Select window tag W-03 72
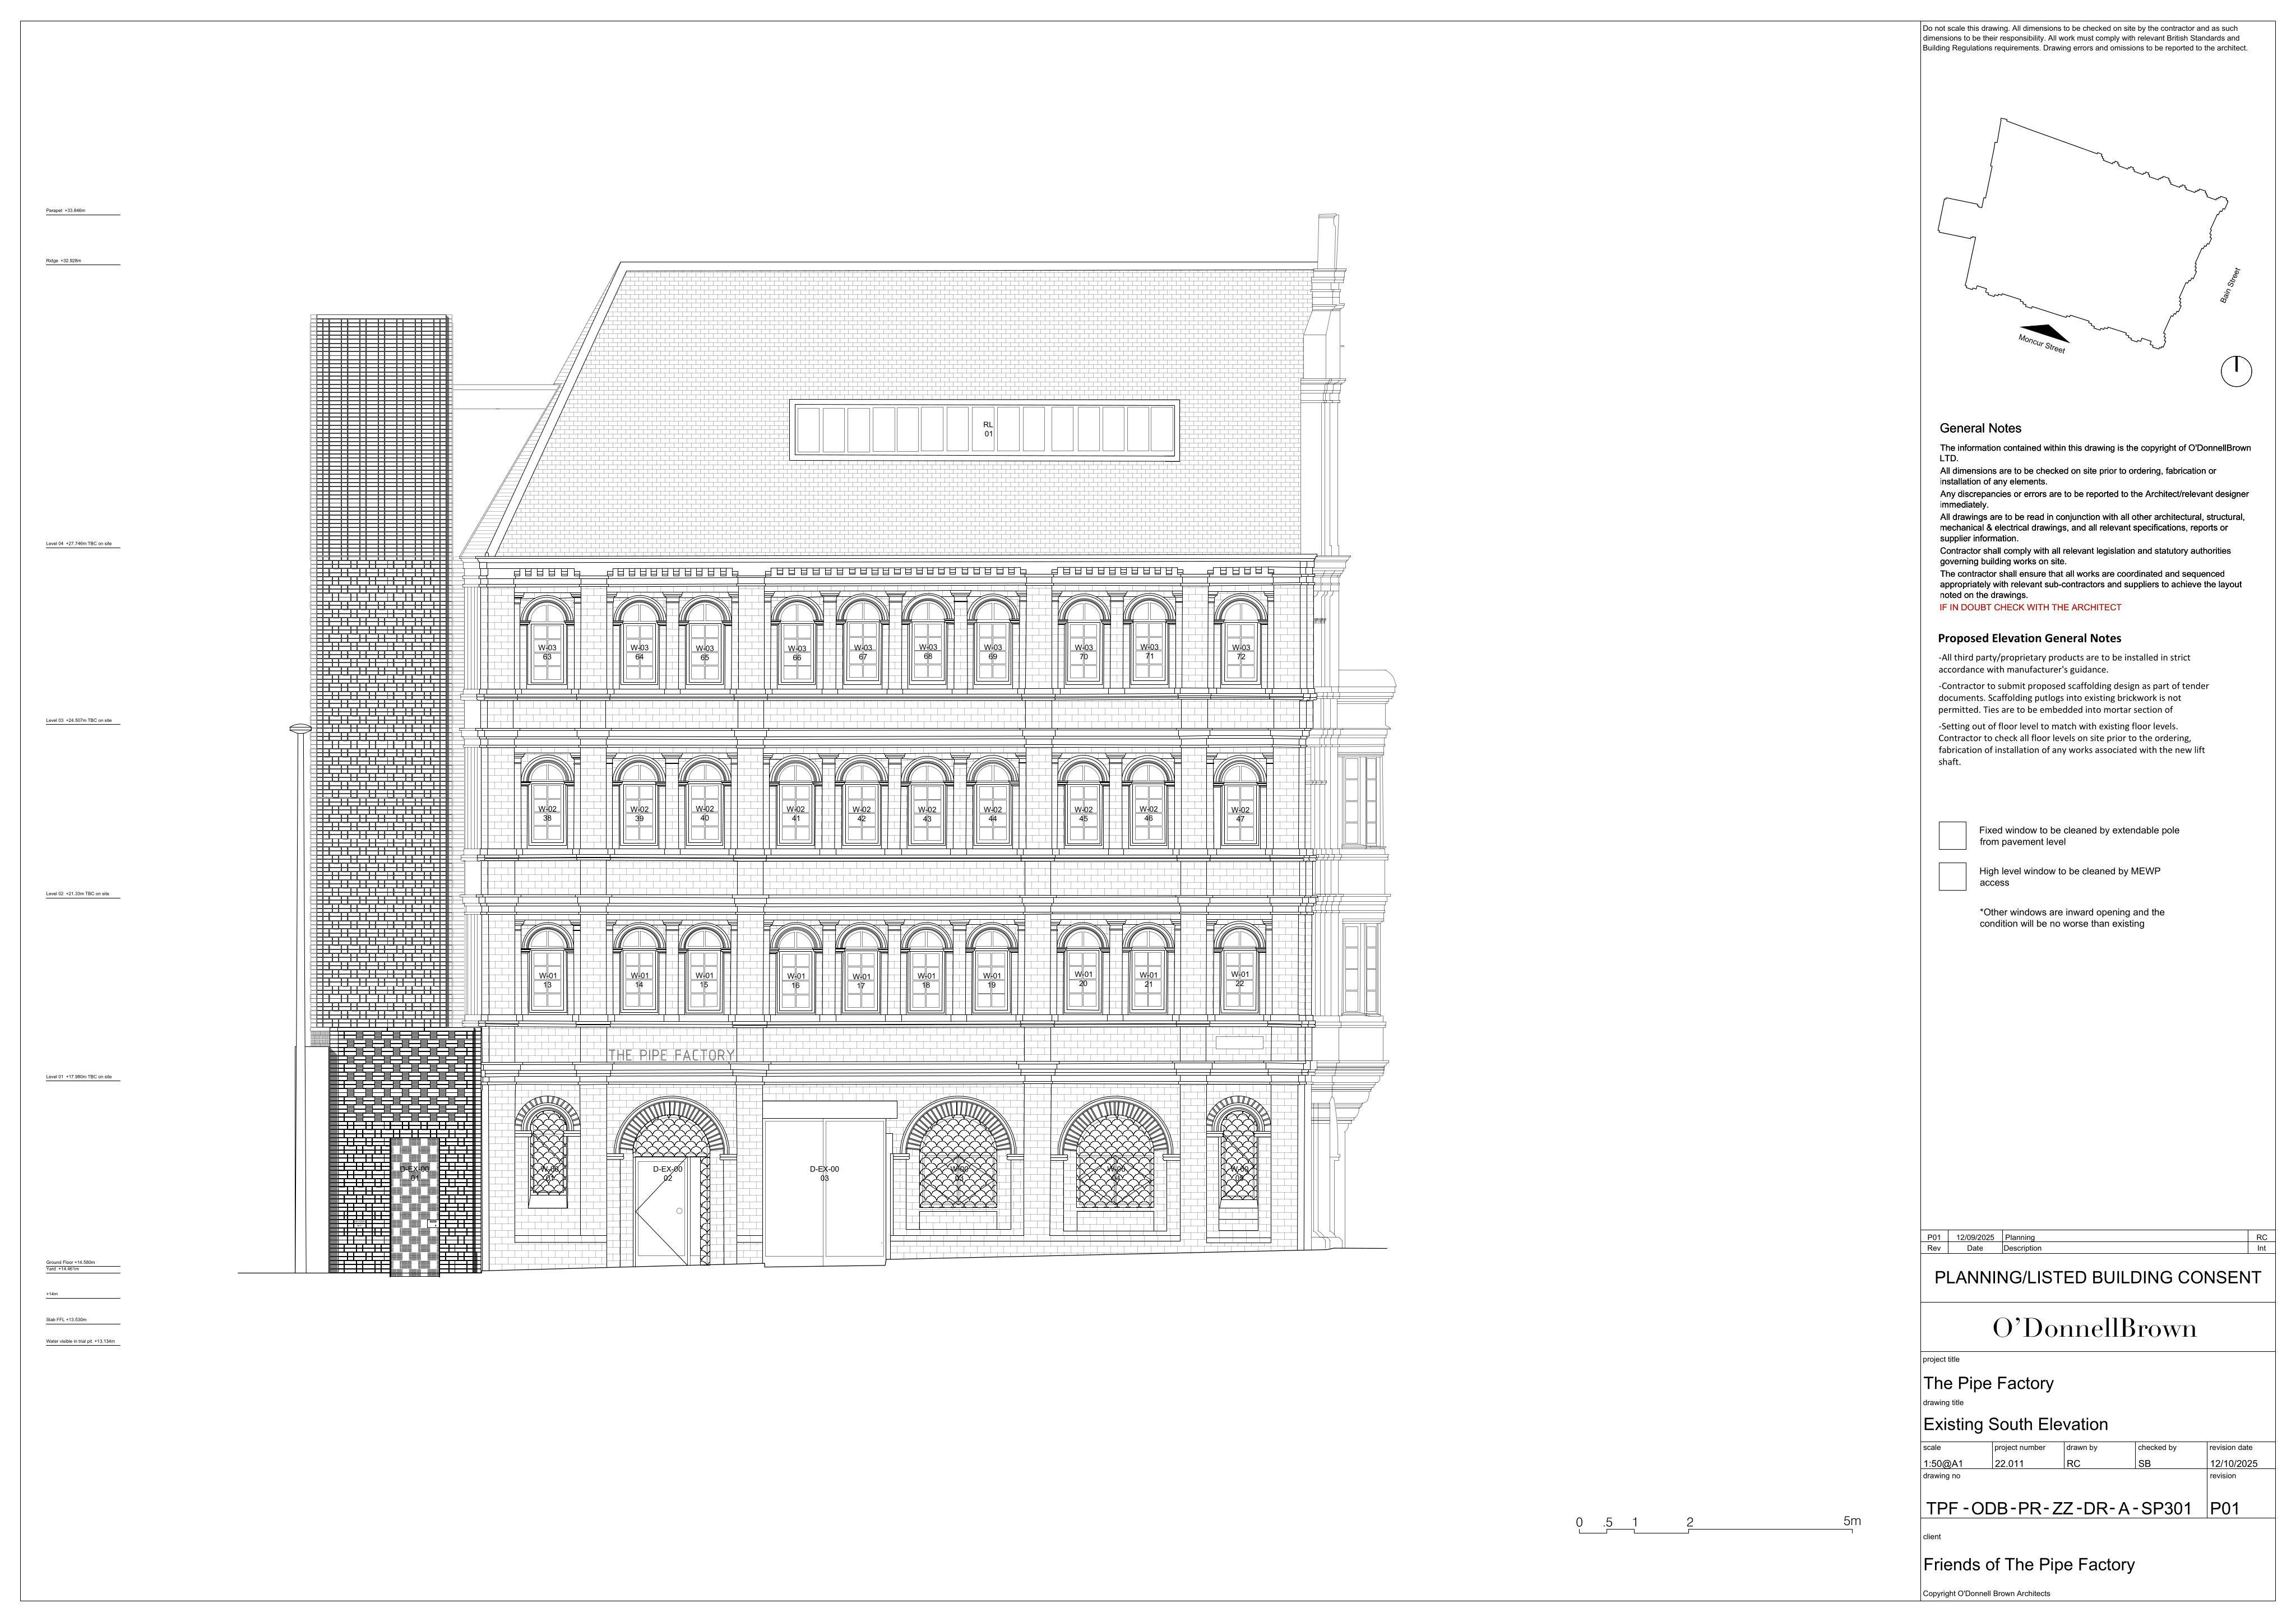 (1241, 652)
